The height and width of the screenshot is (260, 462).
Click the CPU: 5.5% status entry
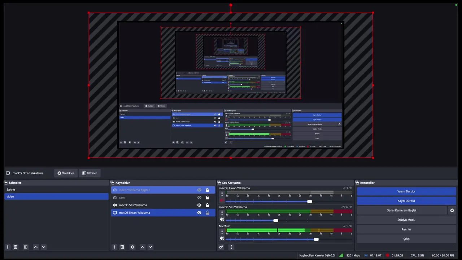pyautogui.click(x=417, y=255)
